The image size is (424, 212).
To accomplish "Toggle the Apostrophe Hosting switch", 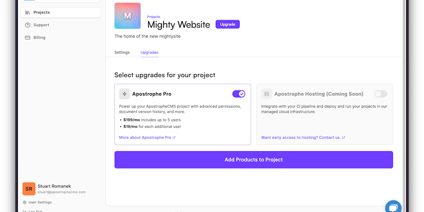I will (x=381, y=94).
